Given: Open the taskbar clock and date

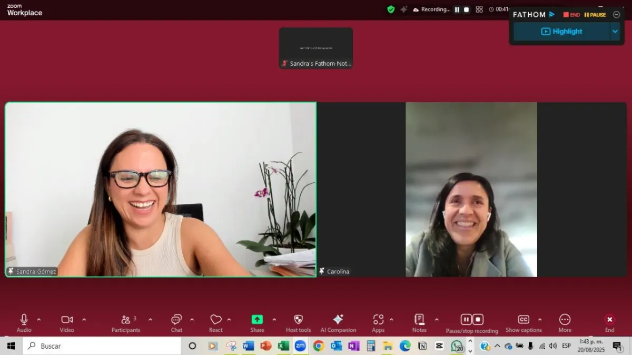Looking at the screenshot, I should 591,346.
